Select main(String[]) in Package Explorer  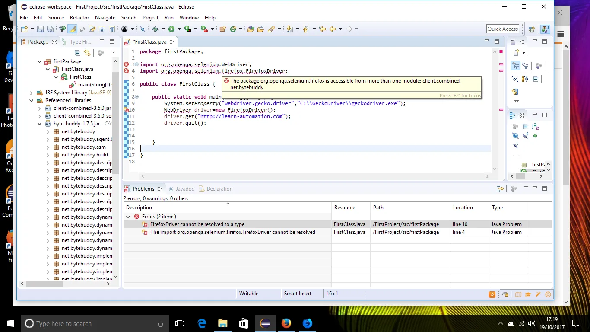point(94,85)
